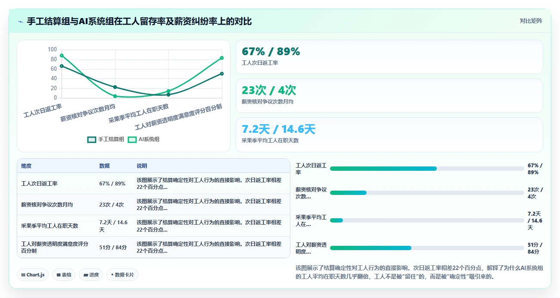The height and width of the screenshot is (298, 560).
Task: Click the sparkle icon in 数据卡片 tag
Action: (112, 274)
